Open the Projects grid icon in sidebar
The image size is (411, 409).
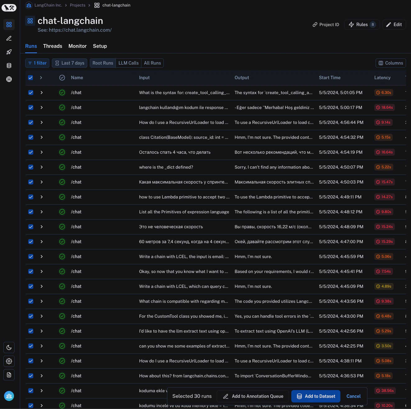coord(9,25)
